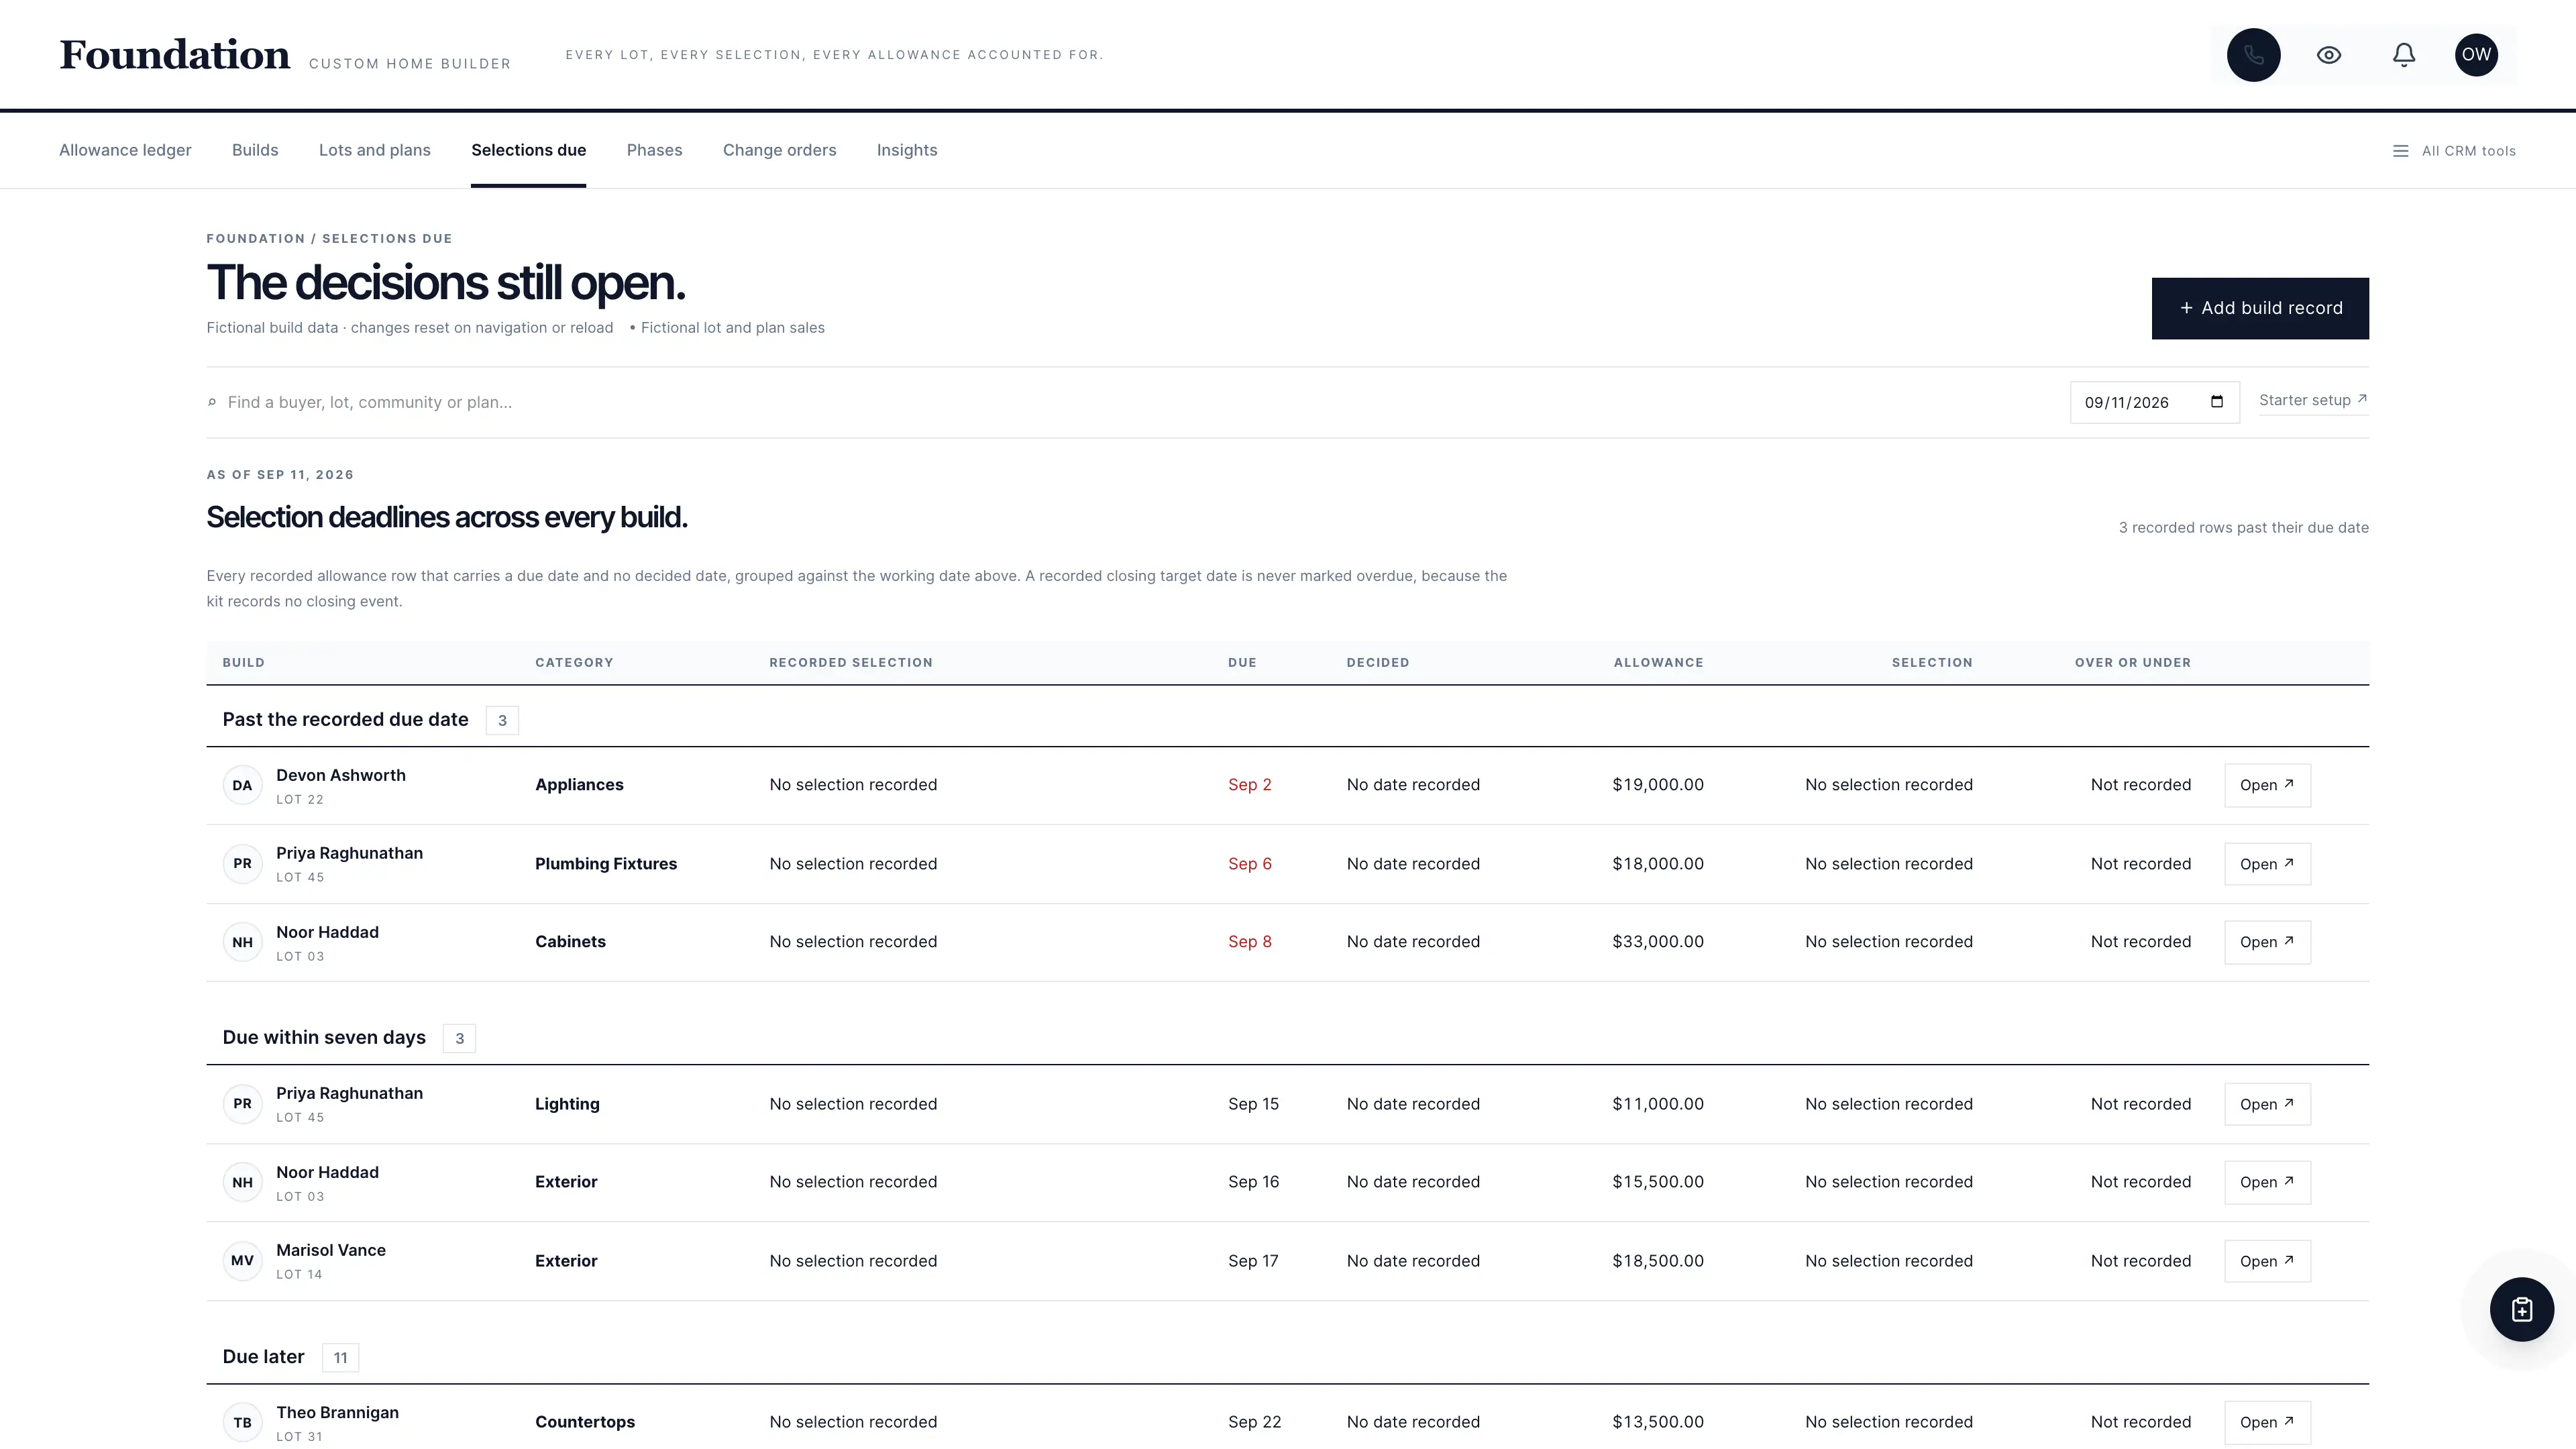Focus the buyer, lot, community search field
2576x1449 pixels.
(1130, 402)
